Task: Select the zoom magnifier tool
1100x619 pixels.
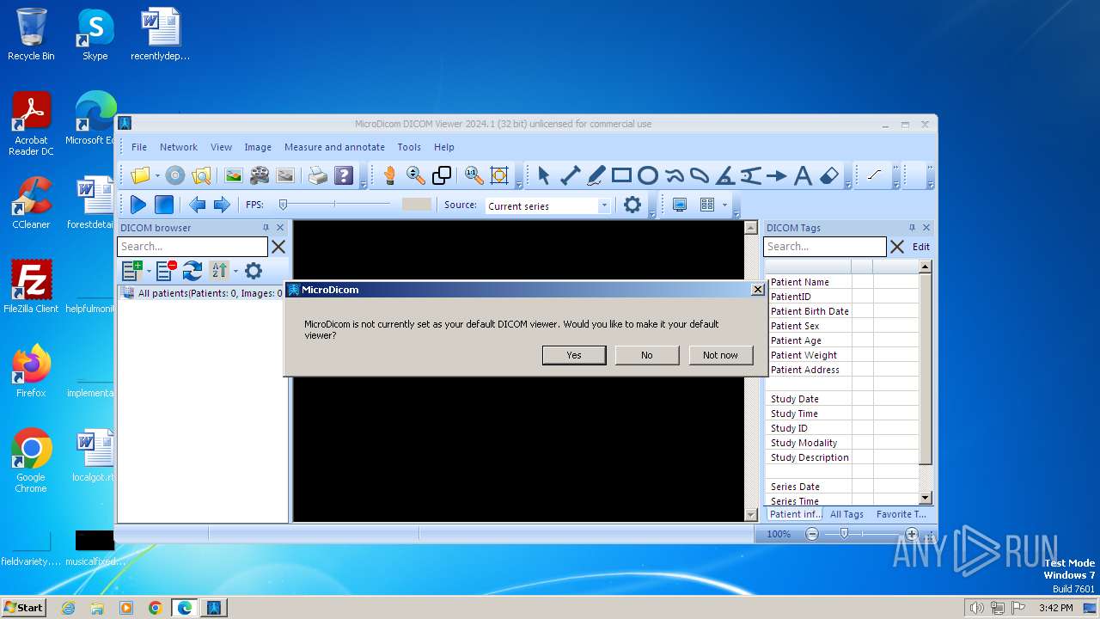Action: [416, 175]
